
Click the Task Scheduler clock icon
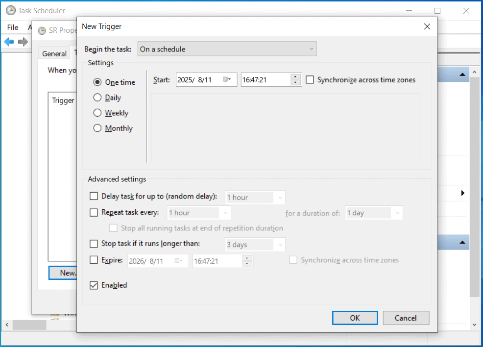(10, 10)
